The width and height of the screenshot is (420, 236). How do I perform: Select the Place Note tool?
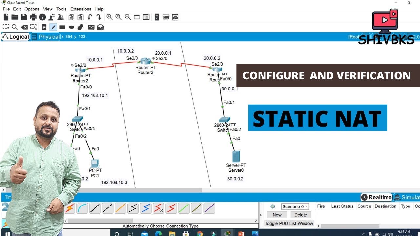pos(44,27)
